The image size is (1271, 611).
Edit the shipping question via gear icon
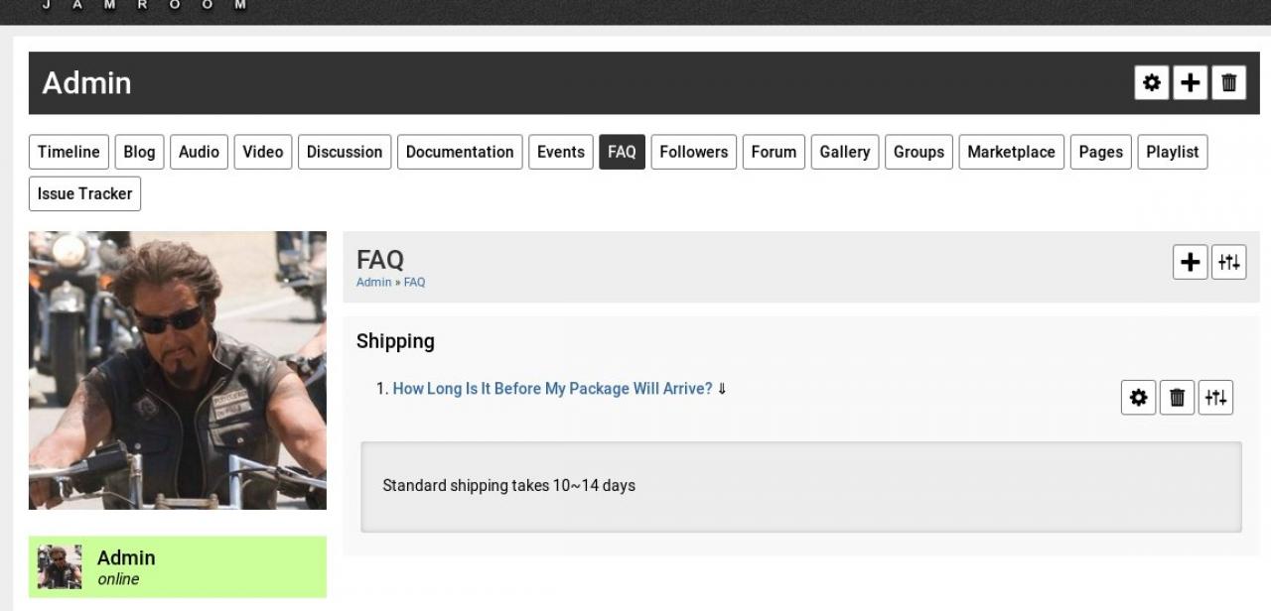point(1138,398)
